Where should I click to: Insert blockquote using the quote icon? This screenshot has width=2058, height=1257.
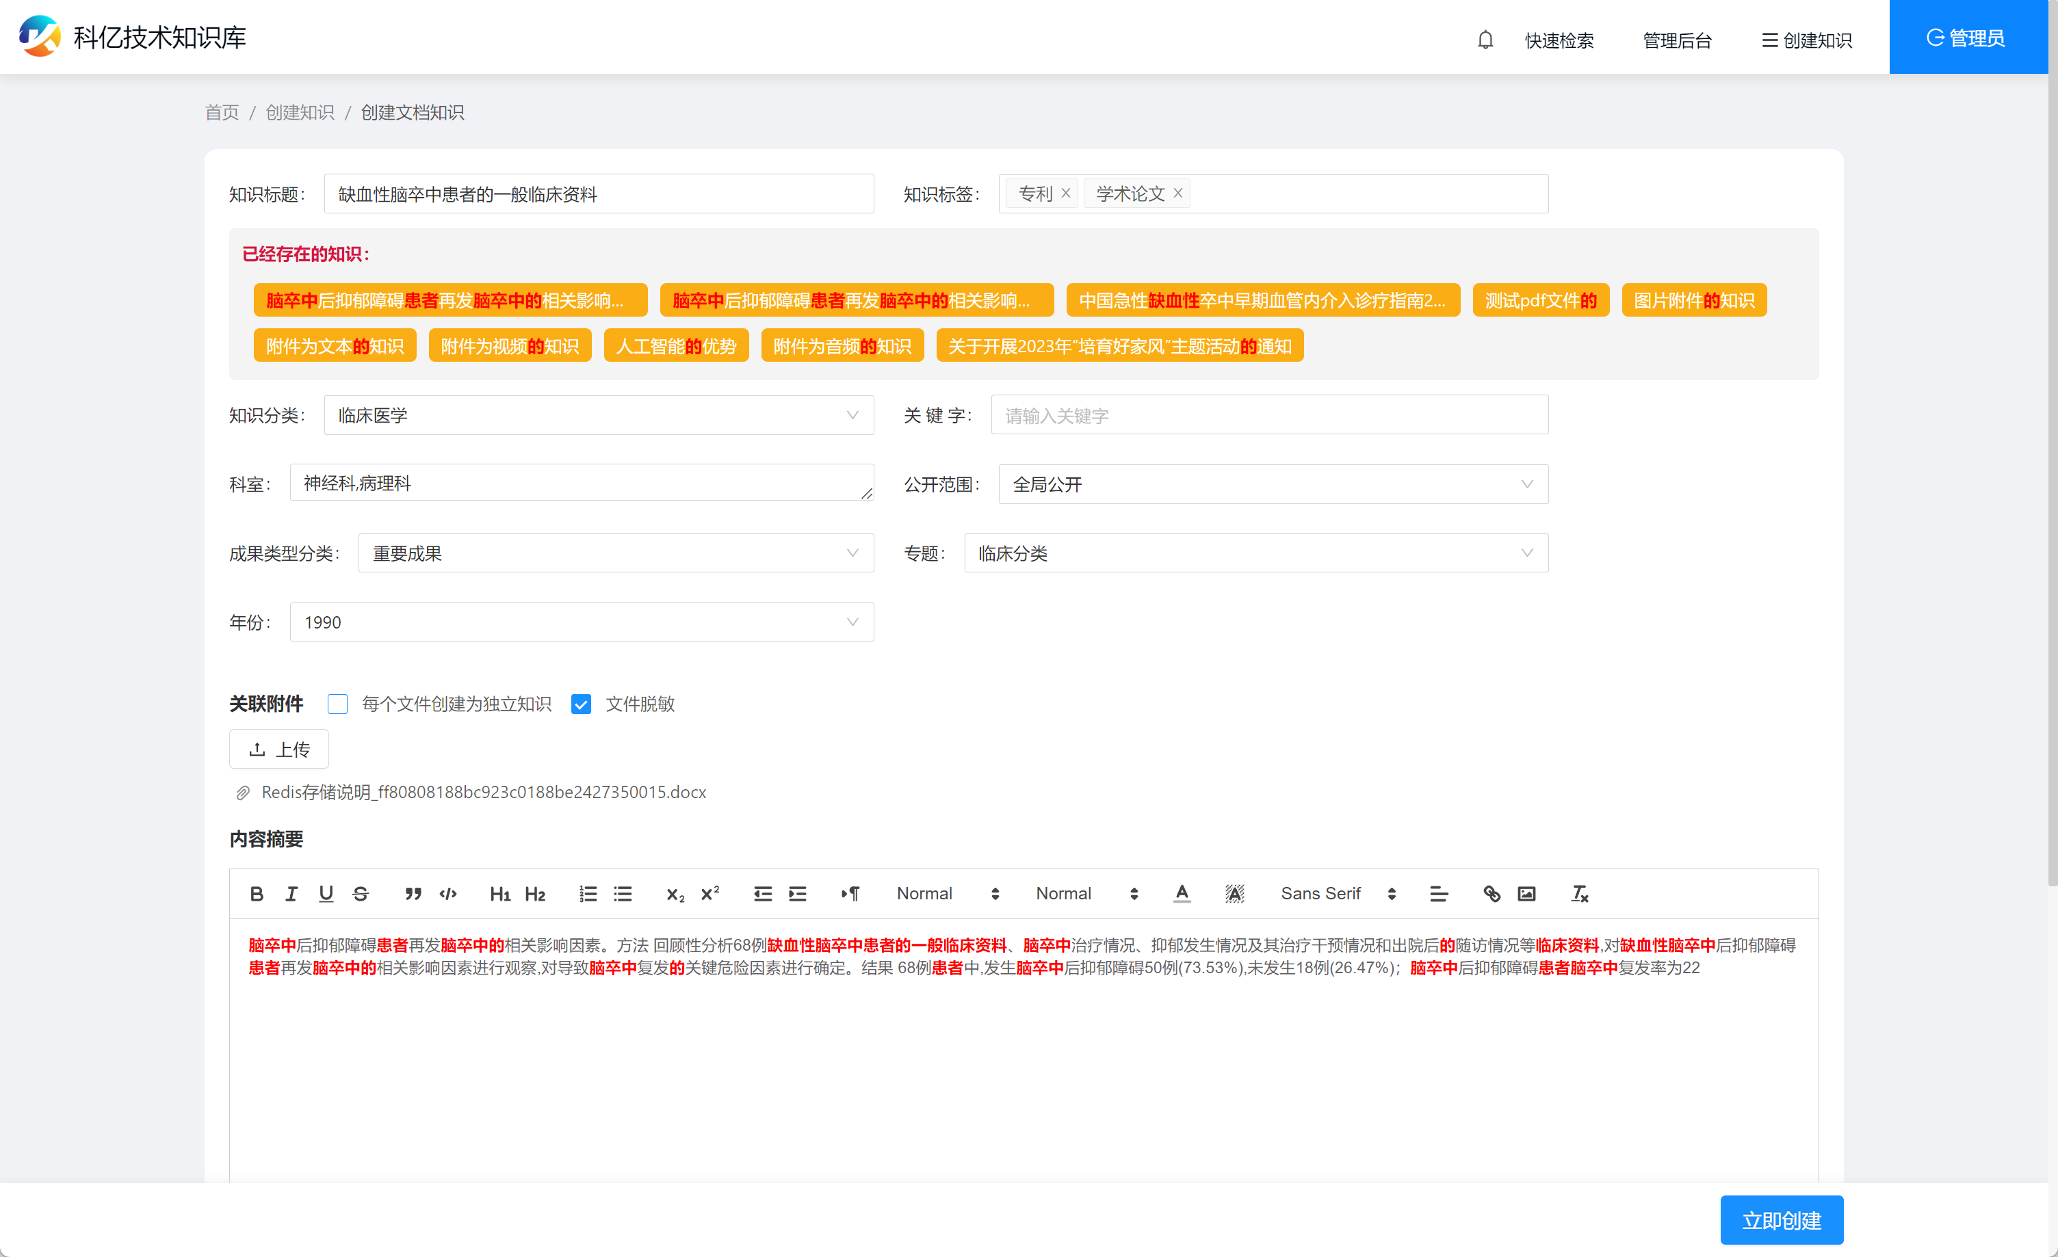pos(413,894)
